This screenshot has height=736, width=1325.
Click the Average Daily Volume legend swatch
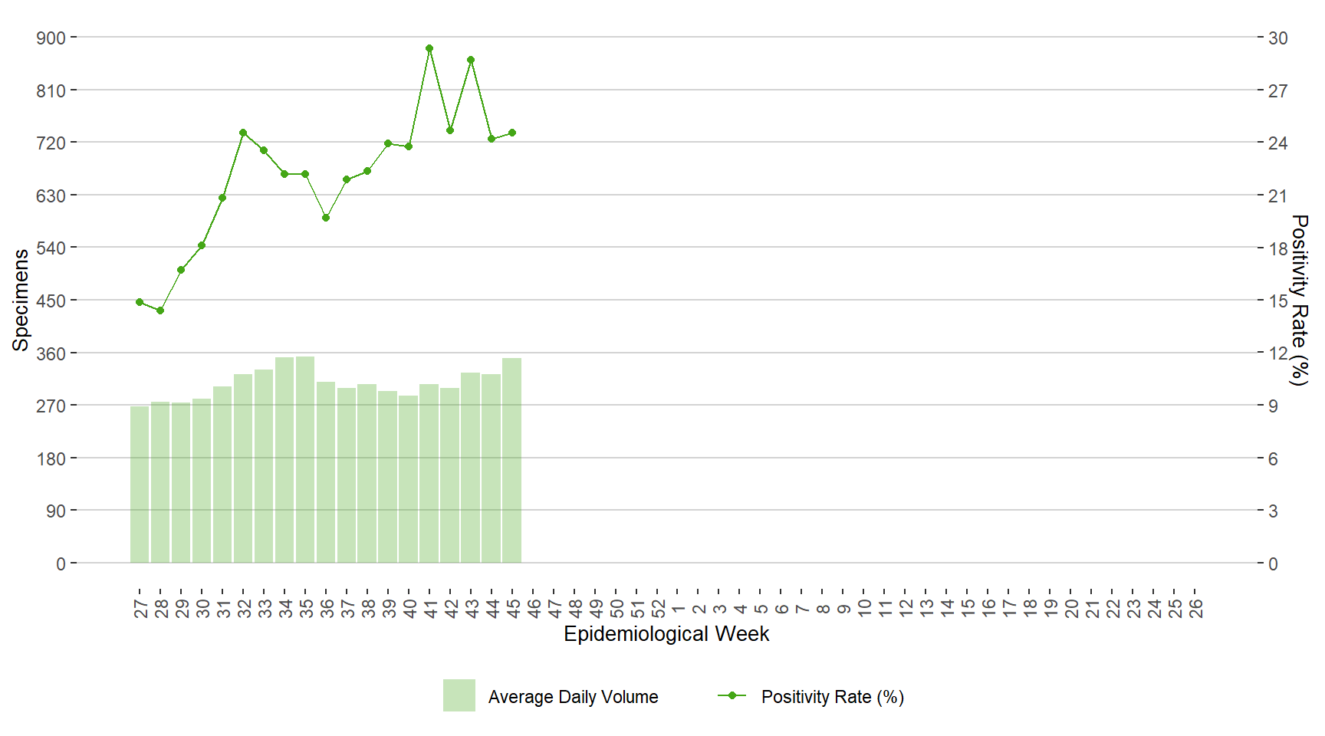pyautogui.click(x=459, y=695)
